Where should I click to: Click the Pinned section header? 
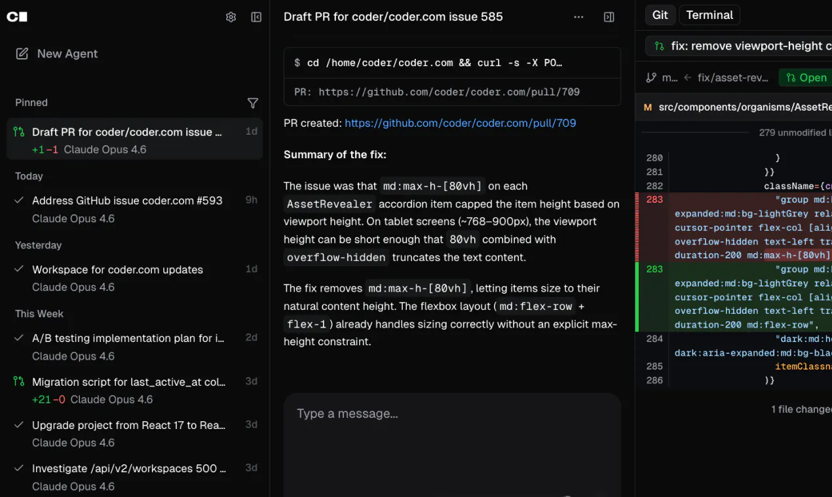[31, 103]
